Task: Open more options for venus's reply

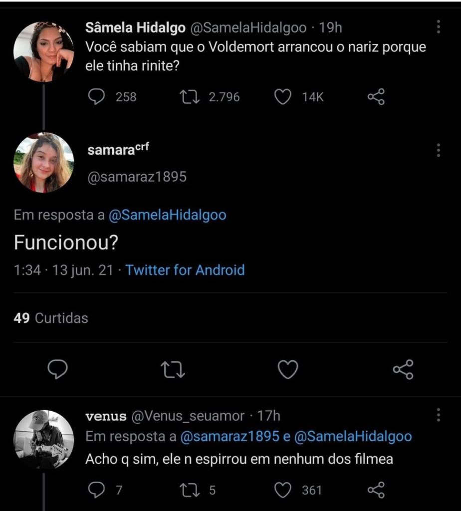Action: tap(438, 415)
